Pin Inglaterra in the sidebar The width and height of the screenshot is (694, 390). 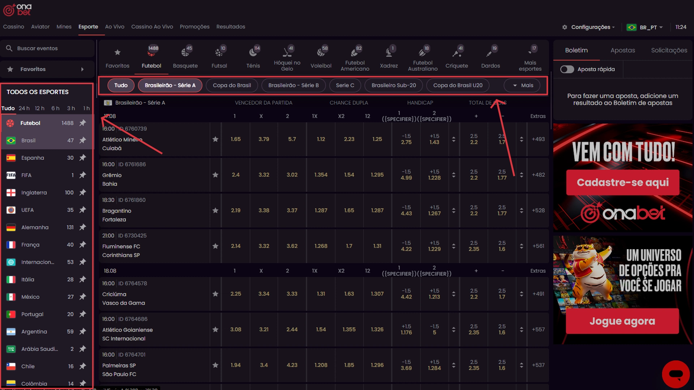tap(83, 192)
